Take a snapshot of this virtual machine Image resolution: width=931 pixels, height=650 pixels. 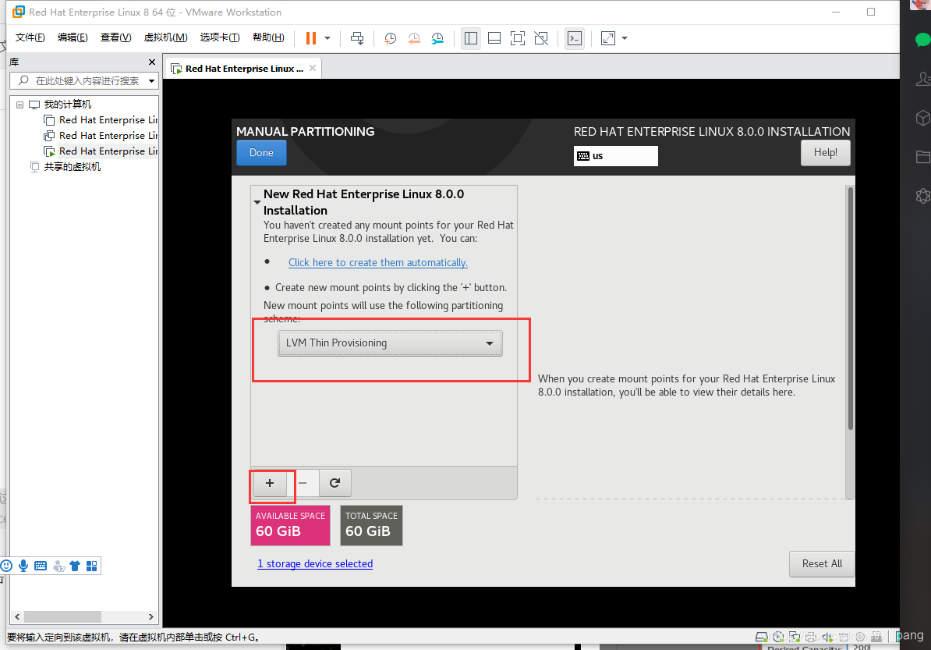(390, 38)
